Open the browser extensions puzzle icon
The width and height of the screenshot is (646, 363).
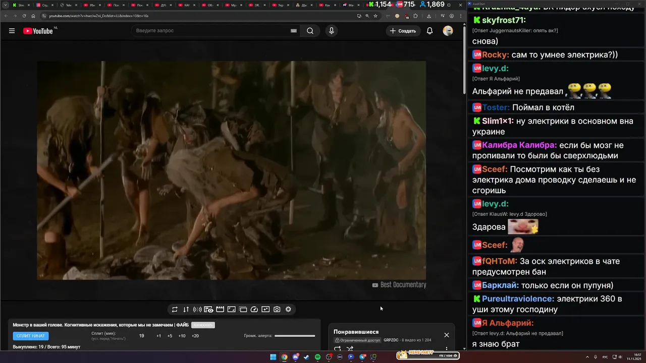[x=415, y=16]
